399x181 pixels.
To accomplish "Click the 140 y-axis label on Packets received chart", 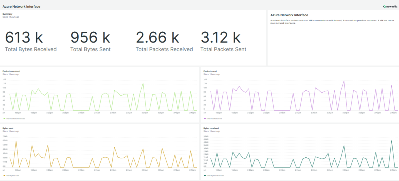I will pos(4,79).
